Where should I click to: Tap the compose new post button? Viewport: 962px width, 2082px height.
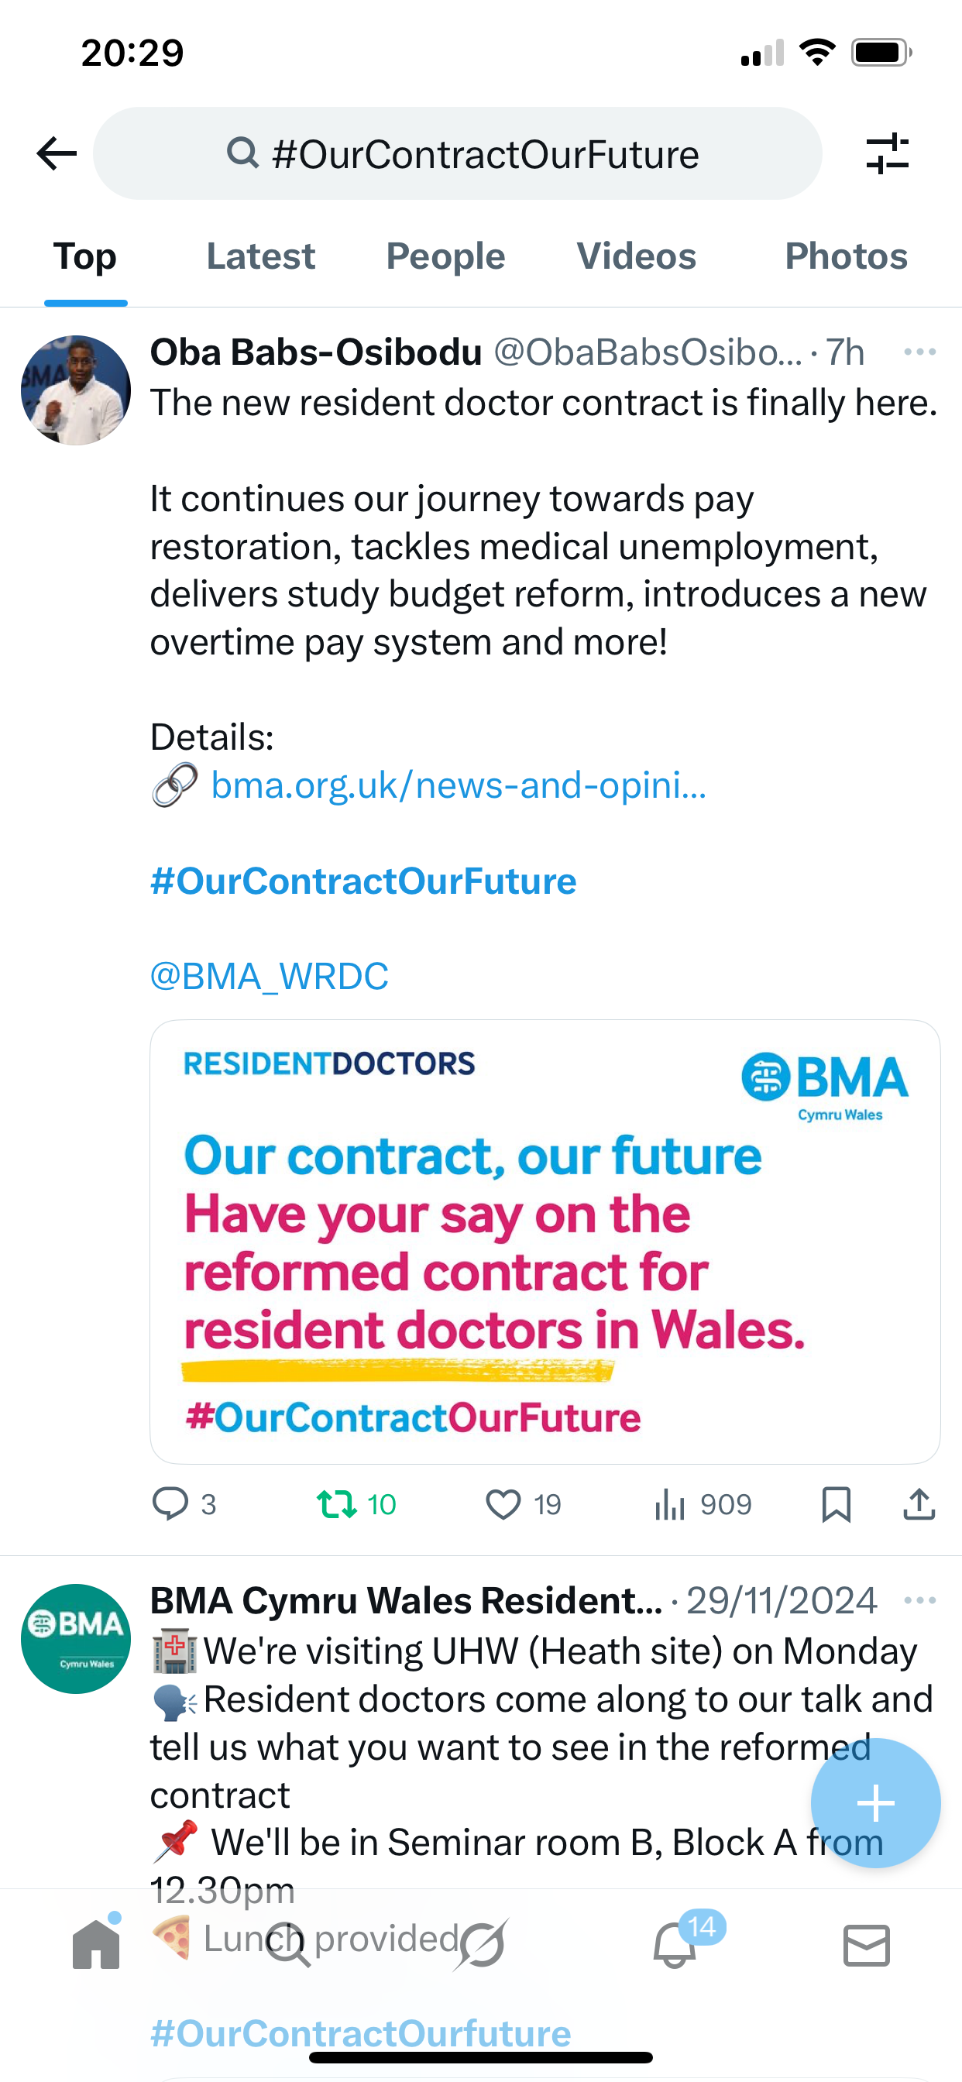pos(875,1802)
